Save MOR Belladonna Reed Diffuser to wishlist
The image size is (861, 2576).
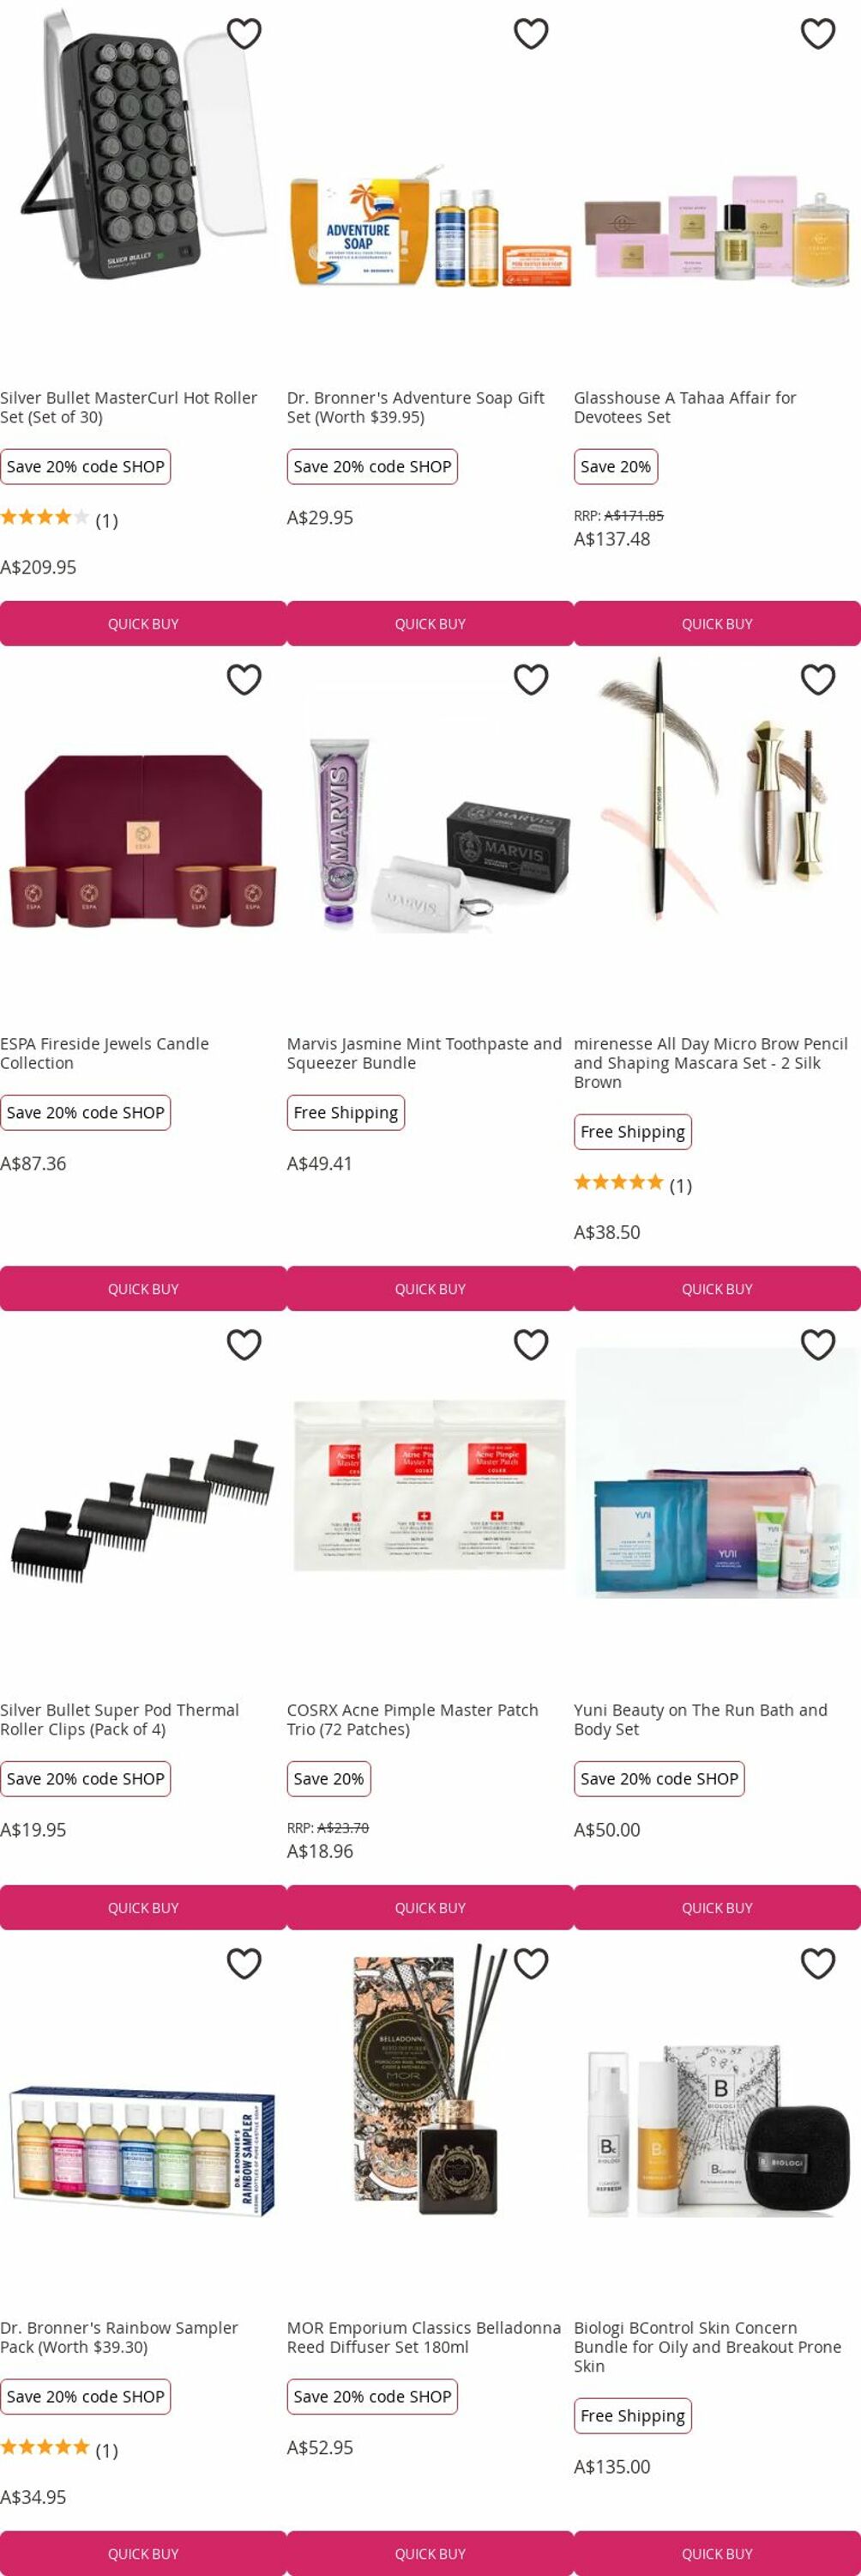point(530,1964)
